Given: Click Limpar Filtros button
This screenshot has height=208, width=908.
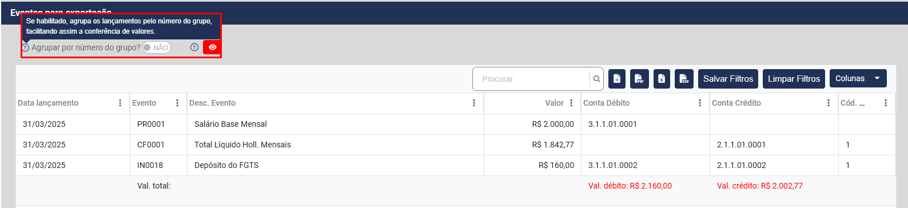Looking at the screenshot, I should (794, 79).
